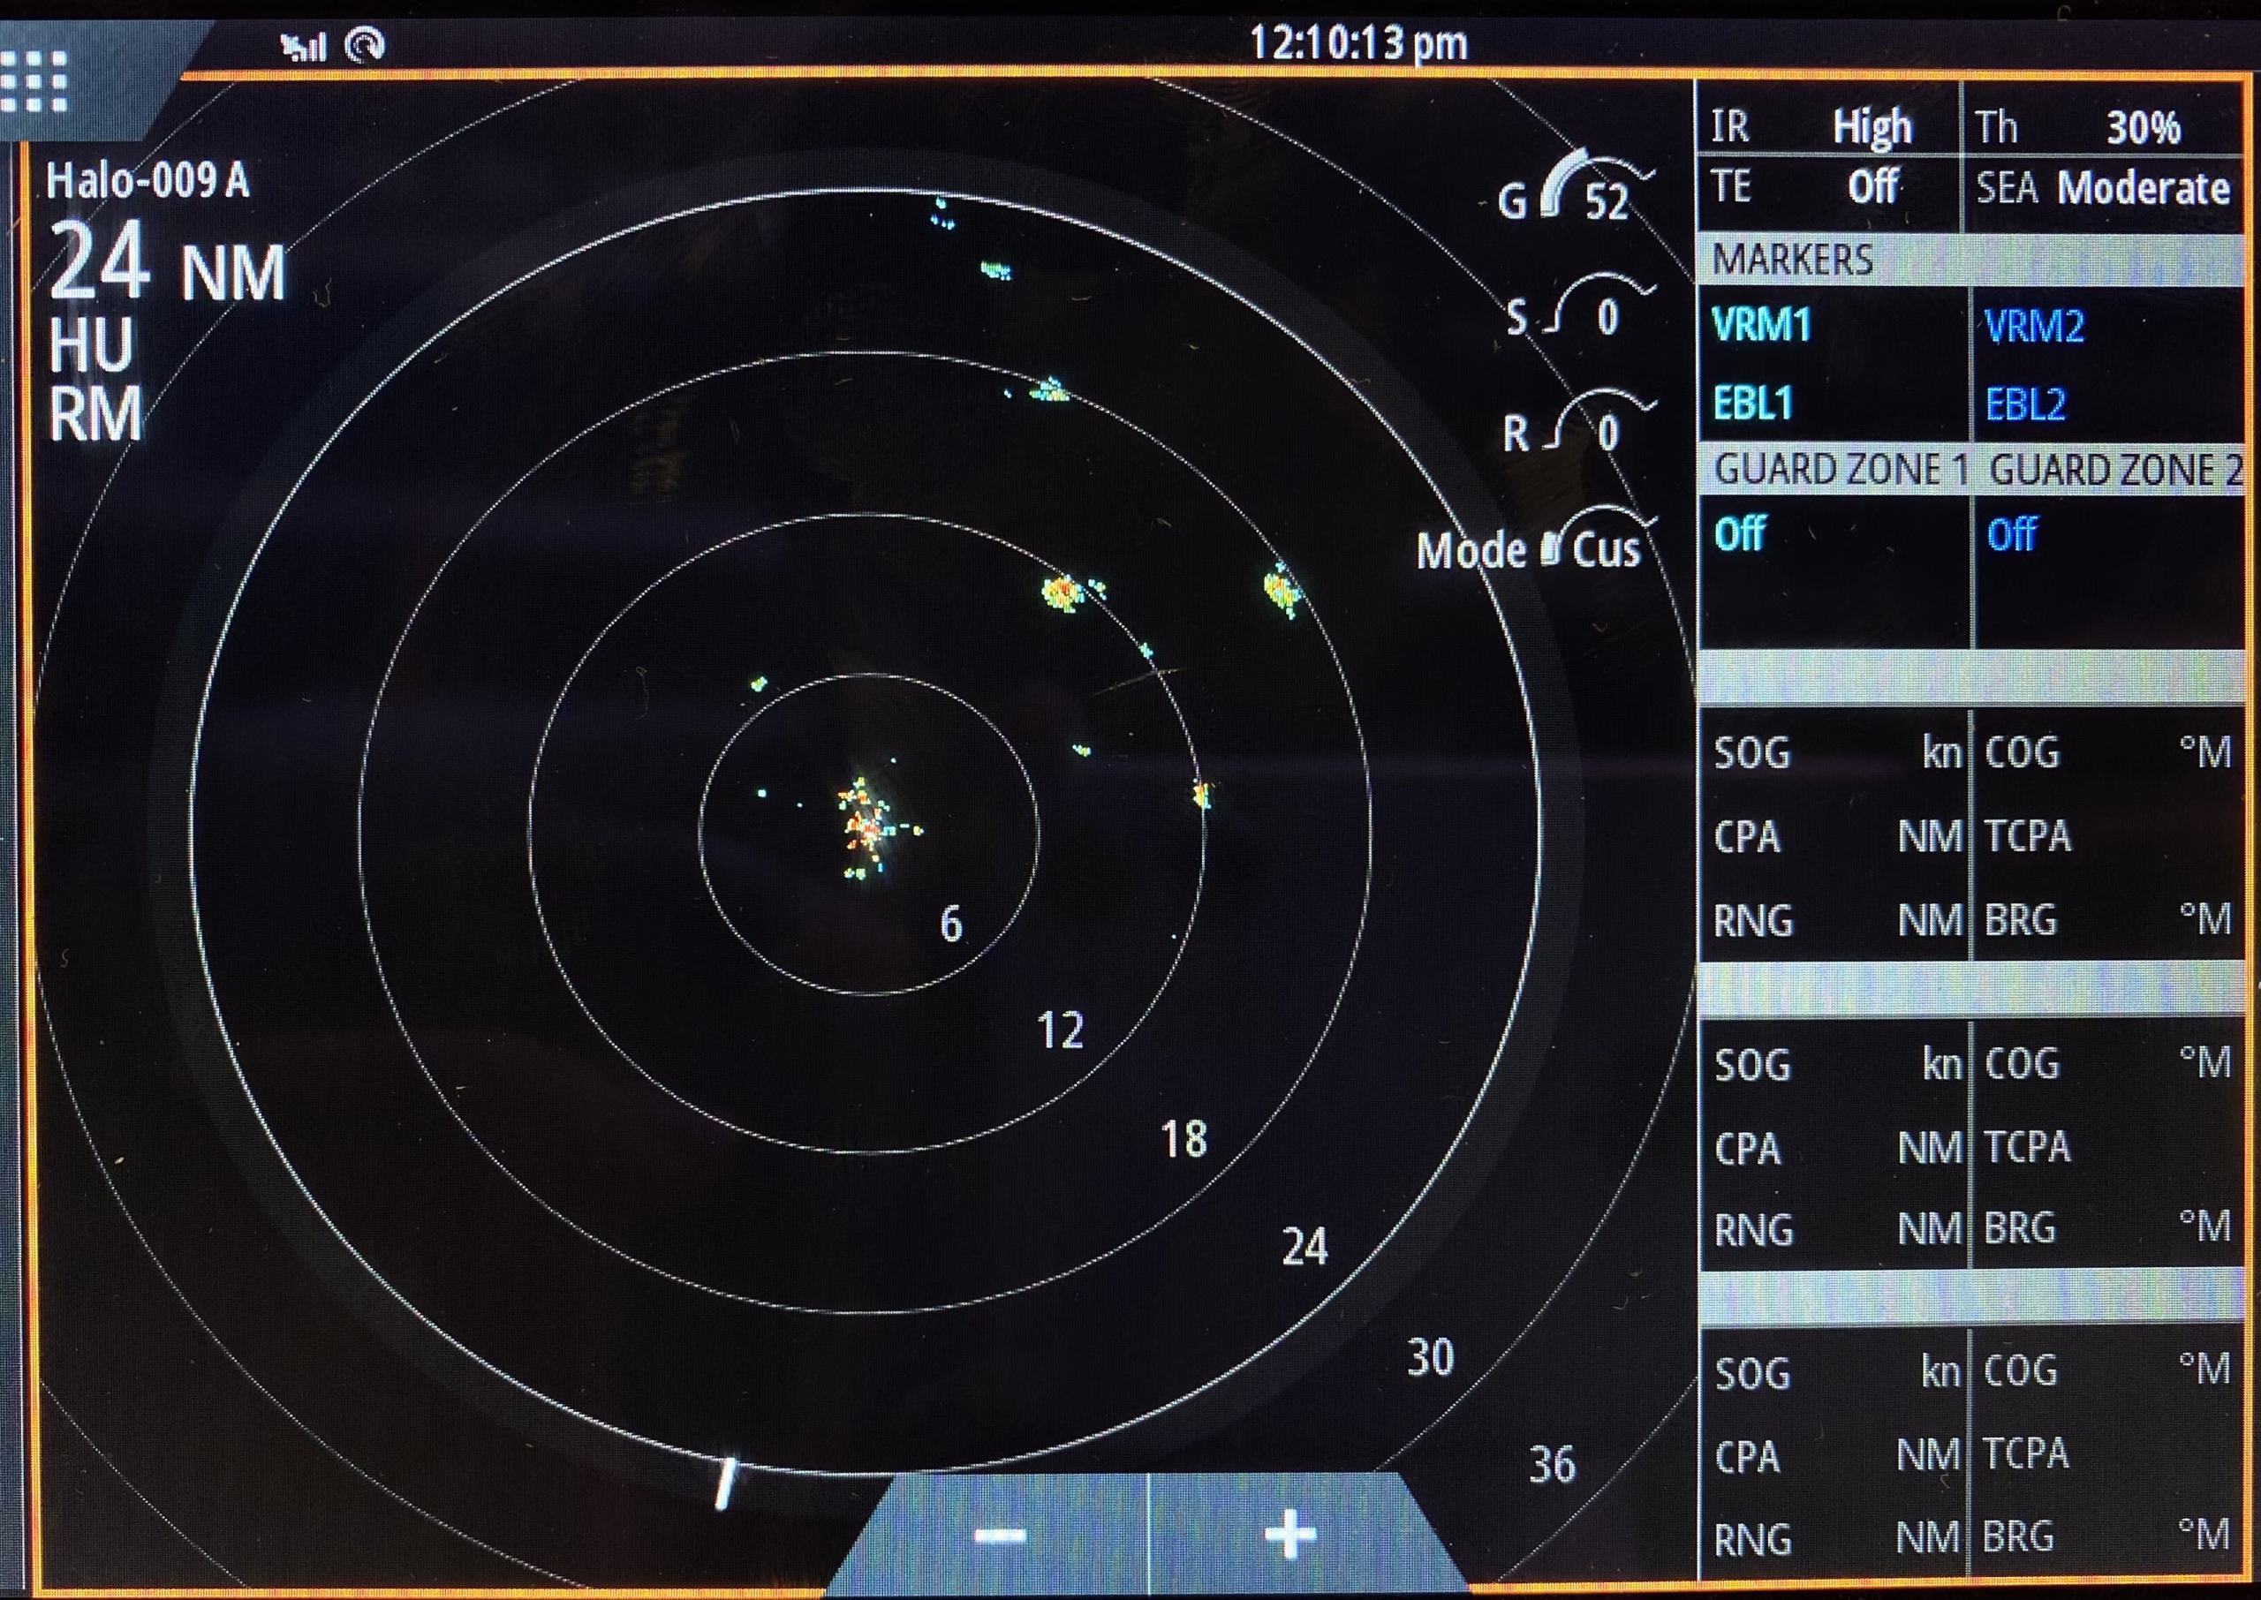The height and width of the screenshot is (1600, 2261).
Task: Zoom out radar range with minus button
Action: coord(1001,1536)
